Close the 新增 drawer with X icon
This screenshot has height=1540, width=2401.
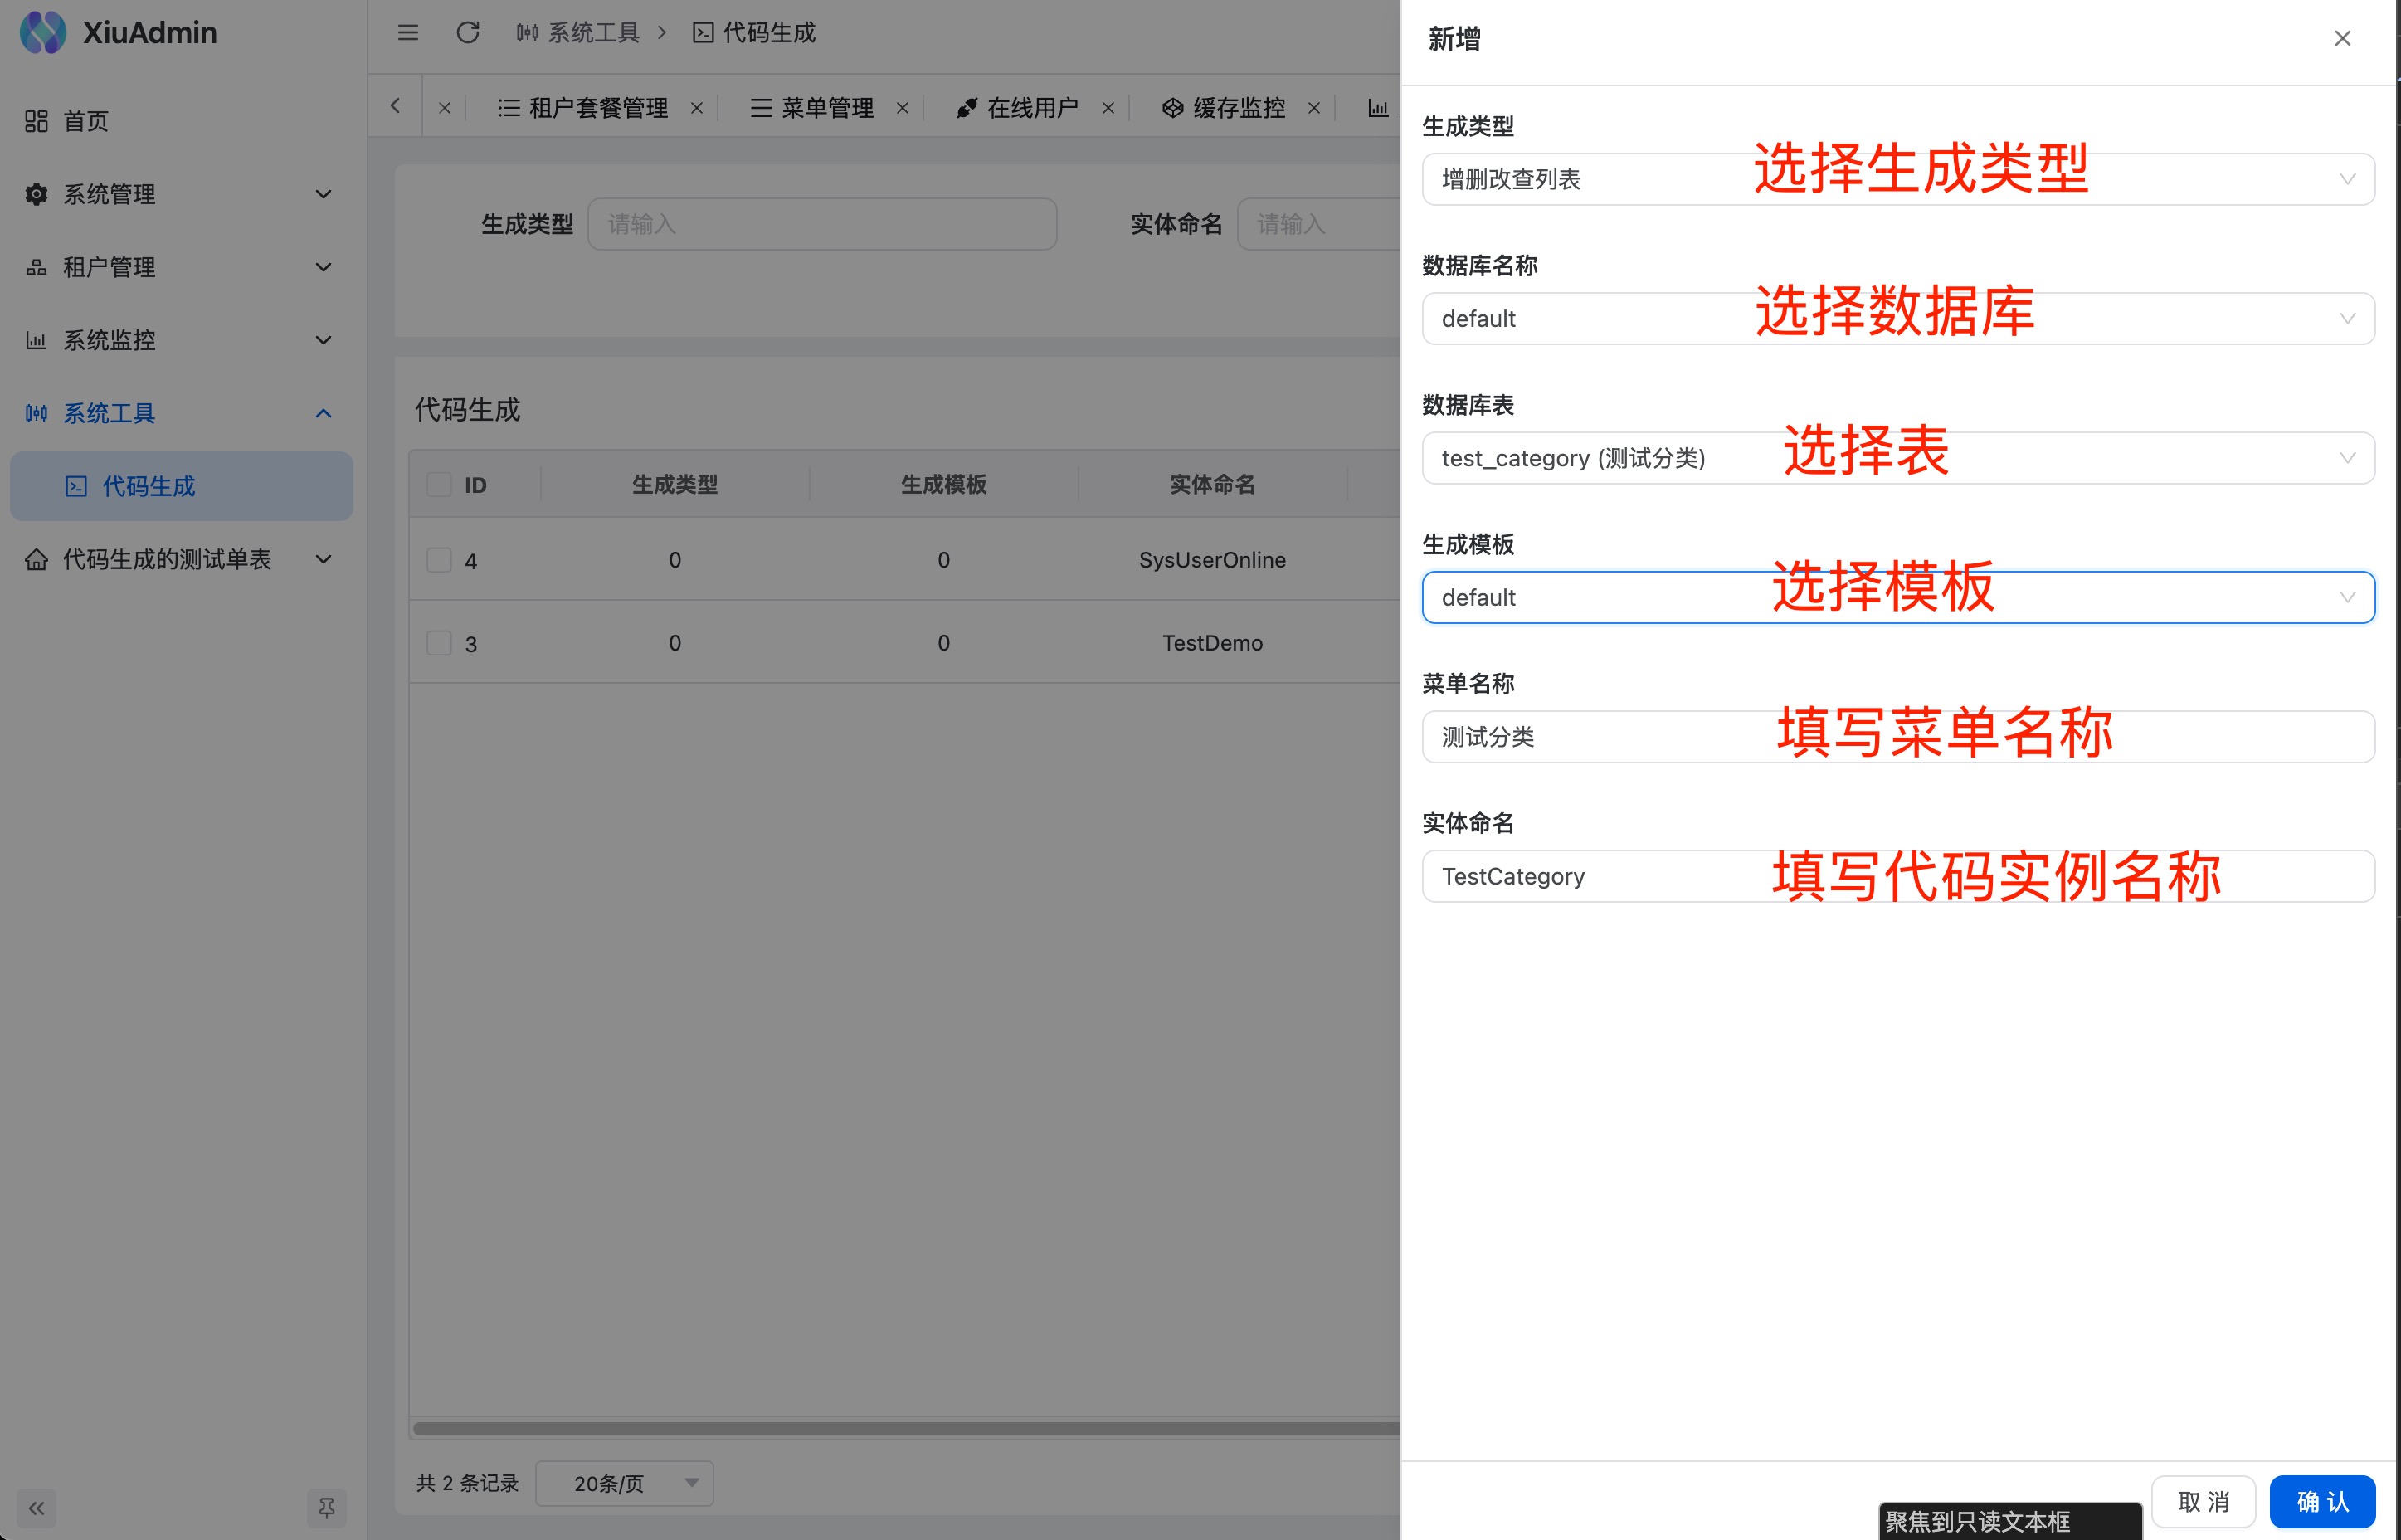click(x=2342, y=39)
